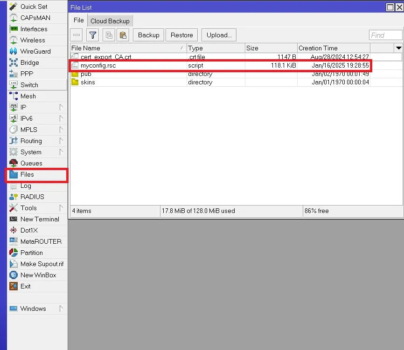The height and width of the screenshot is (350, 404).
Task: Click the Find search field
Action: (385, 35)
